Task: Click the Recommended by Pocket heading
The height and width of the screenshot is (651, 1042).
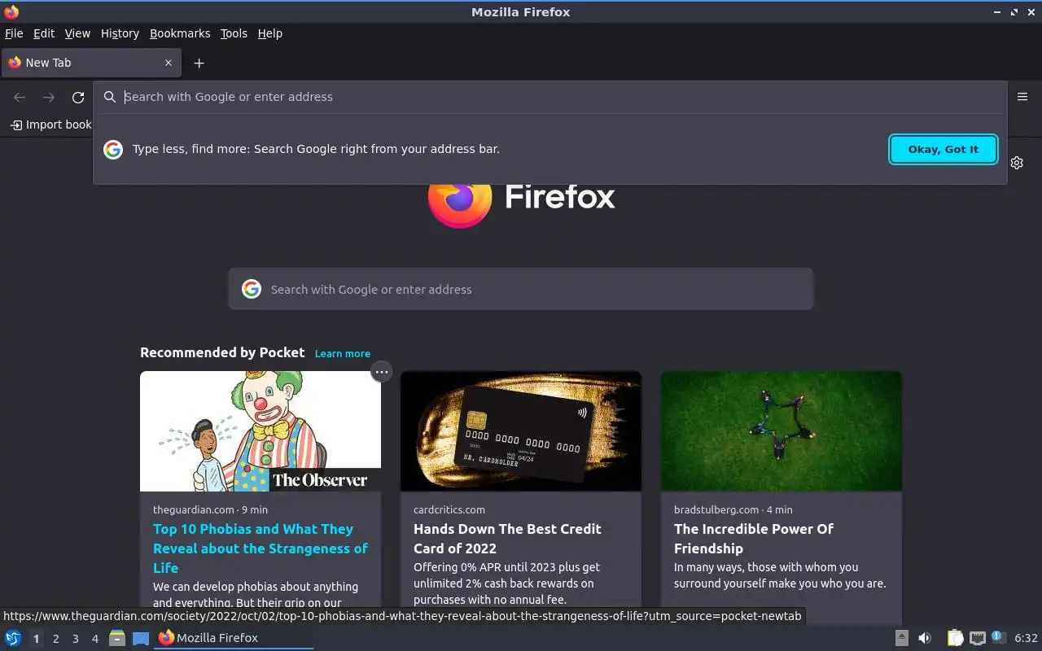Action: click(222, 352)
